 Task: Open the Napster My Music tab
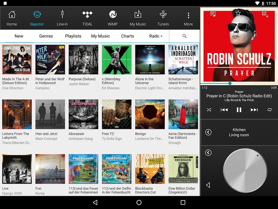click(100, 36)
